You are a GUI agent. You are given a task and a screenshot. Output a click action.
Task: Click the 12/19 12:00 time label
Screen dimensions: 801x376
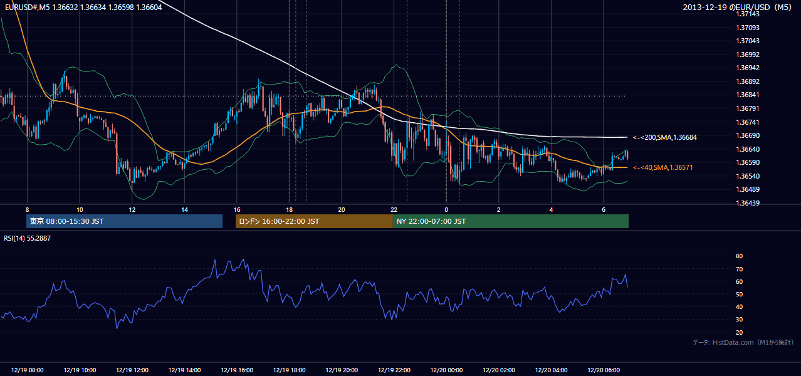pos(132,370)
